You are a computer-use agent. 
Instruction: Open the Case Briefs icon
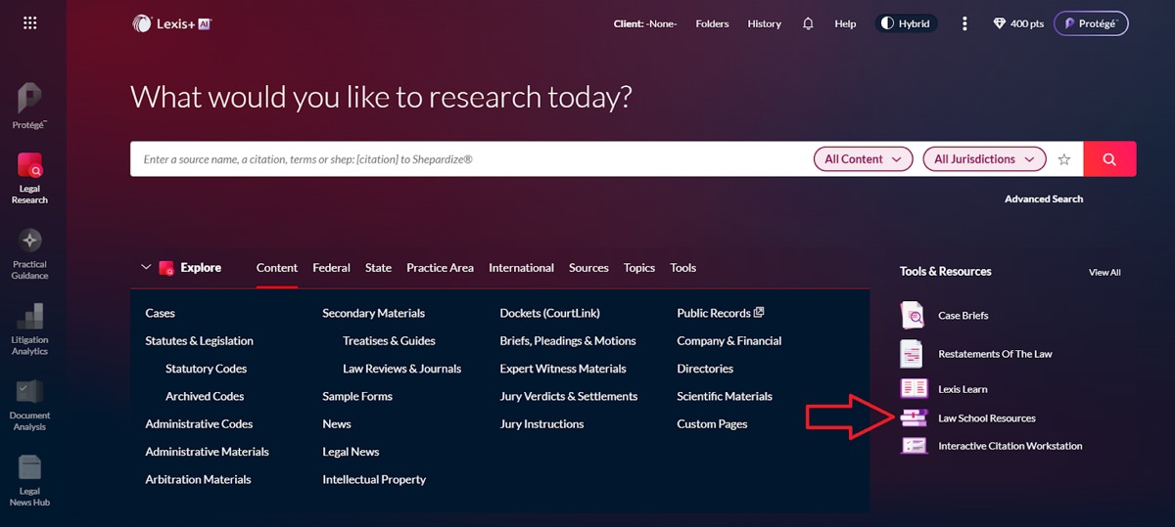913,315
